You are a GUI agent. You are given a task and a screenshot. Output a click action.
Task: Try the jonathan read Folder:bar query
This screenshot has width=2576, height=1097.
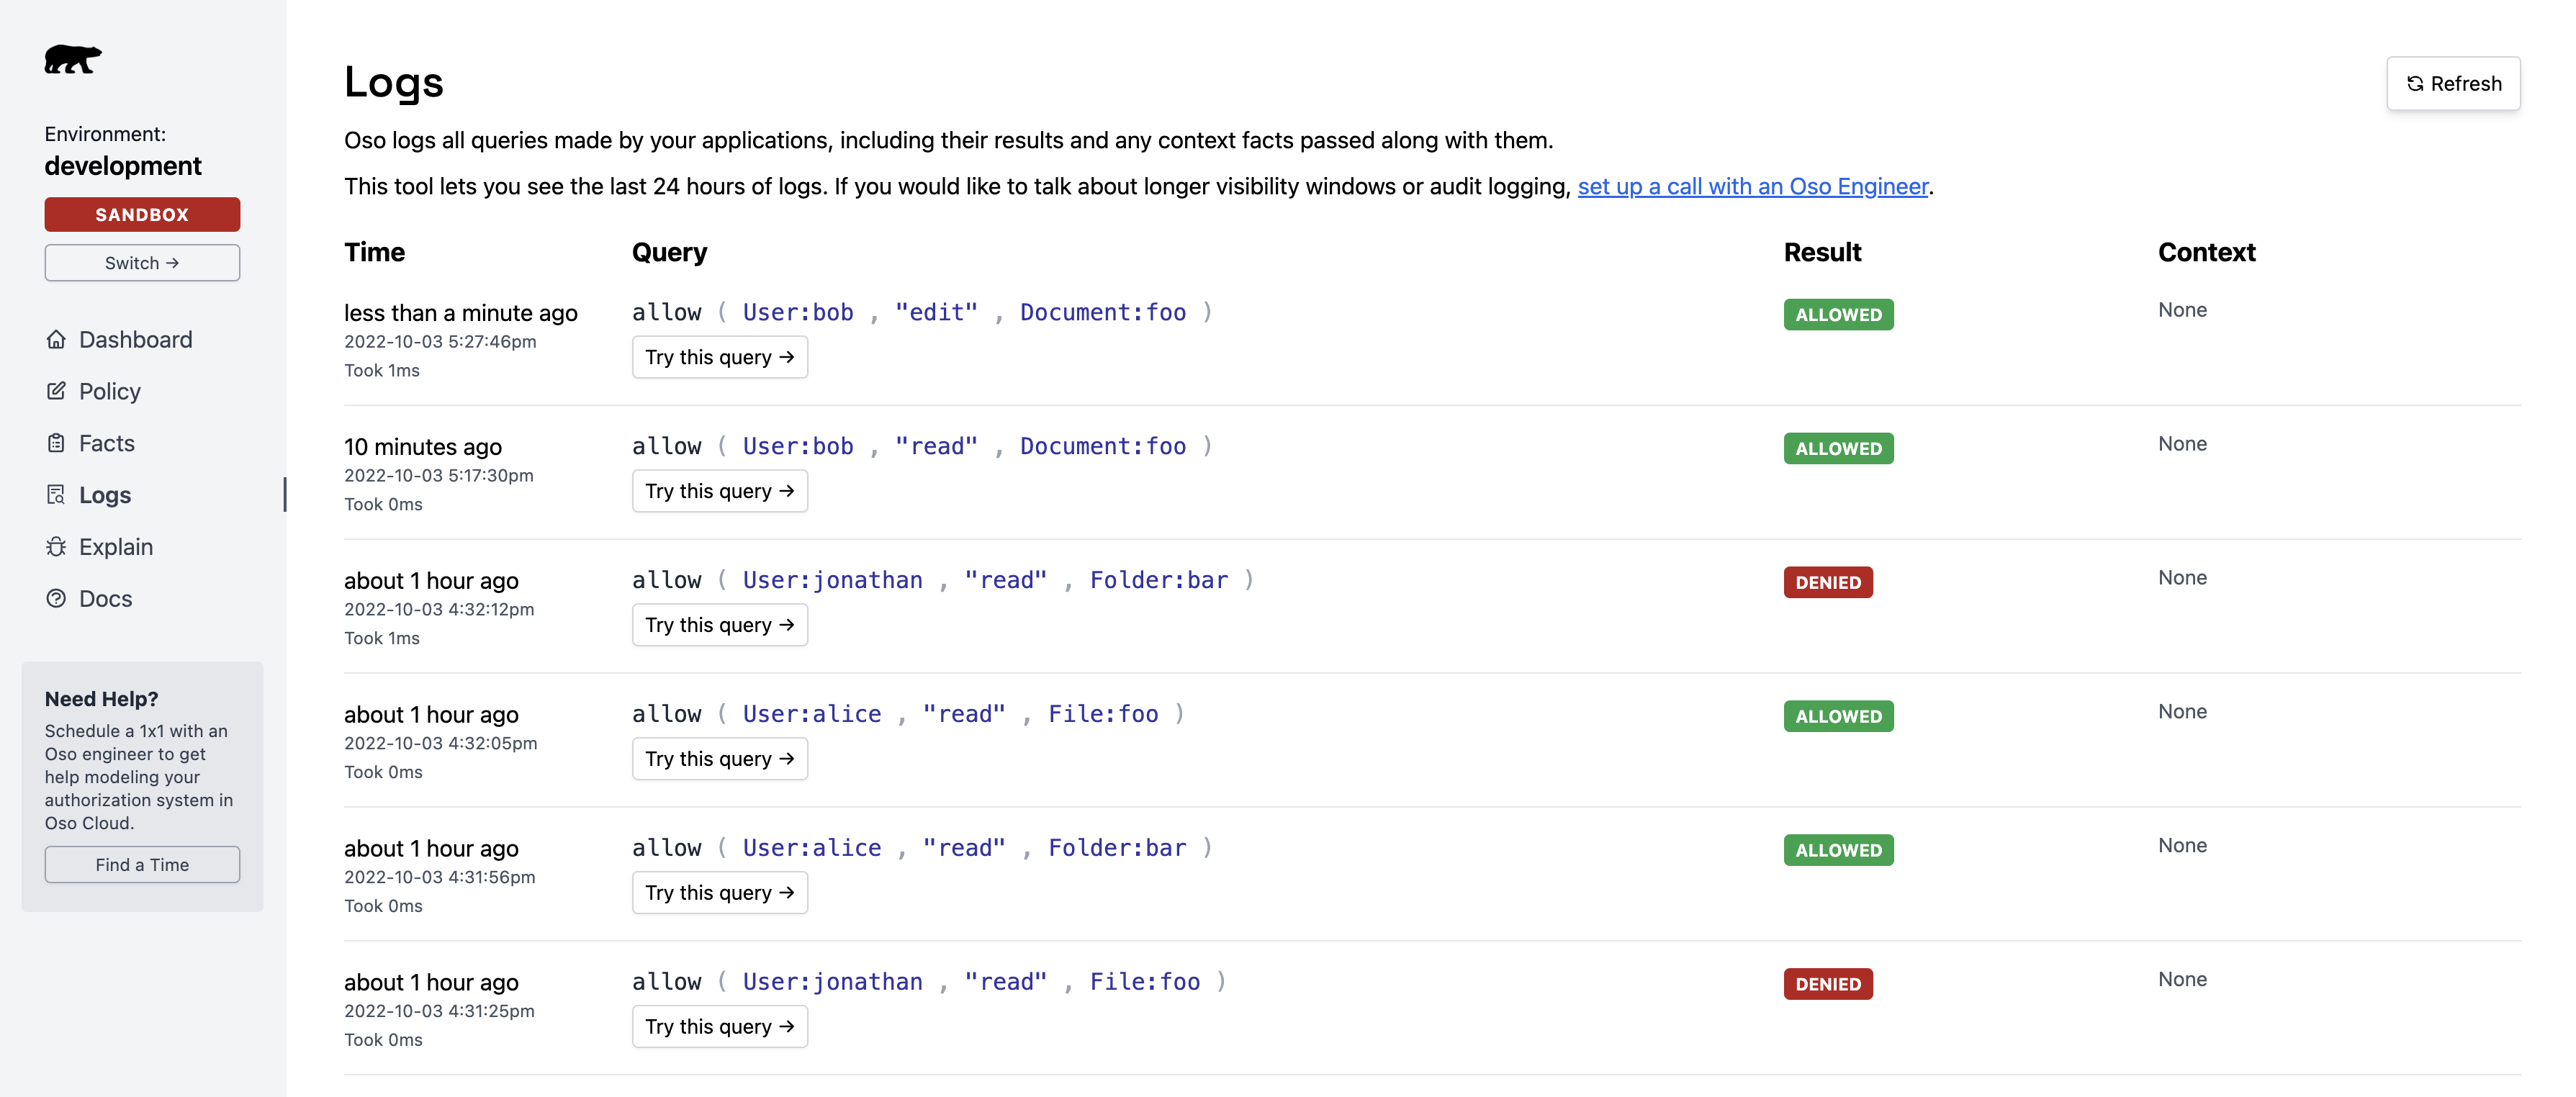[719, 625]
